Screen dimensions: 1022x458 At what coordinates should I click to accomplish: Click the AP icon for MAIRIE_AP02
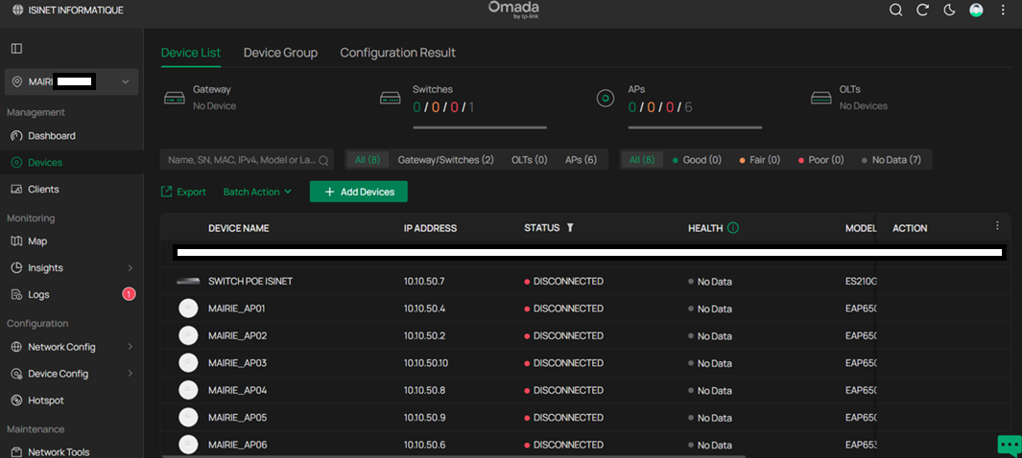click(x=188, y=335)
